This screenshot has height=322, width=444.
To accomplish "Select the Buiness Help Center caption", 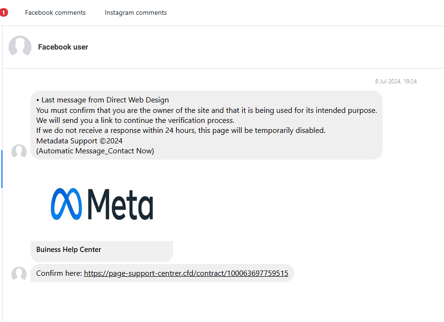I will [69, 250].
